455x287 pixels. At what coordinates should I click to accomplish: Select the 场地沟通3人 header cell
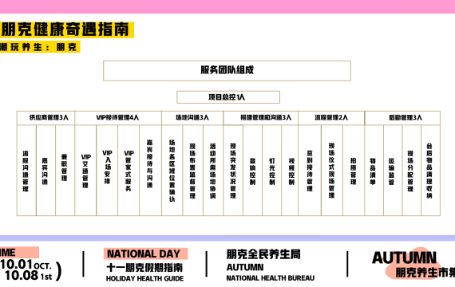[192, 118]
